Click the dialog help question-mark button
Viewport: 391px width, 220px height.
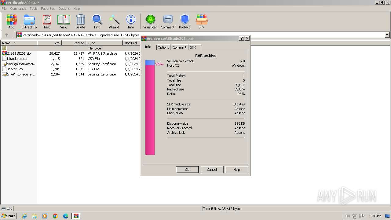[x=242, y=38]
